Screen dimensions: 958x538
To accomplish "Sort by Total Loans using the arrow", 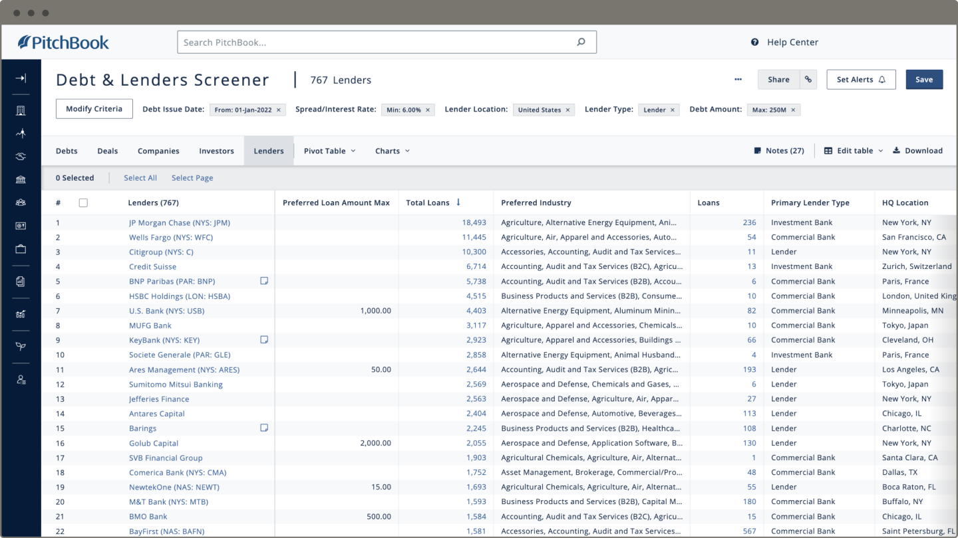I will pos(458,203).
